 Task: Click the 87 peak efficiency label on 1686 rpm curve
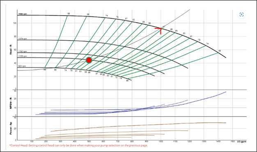(x=163, y=27)
